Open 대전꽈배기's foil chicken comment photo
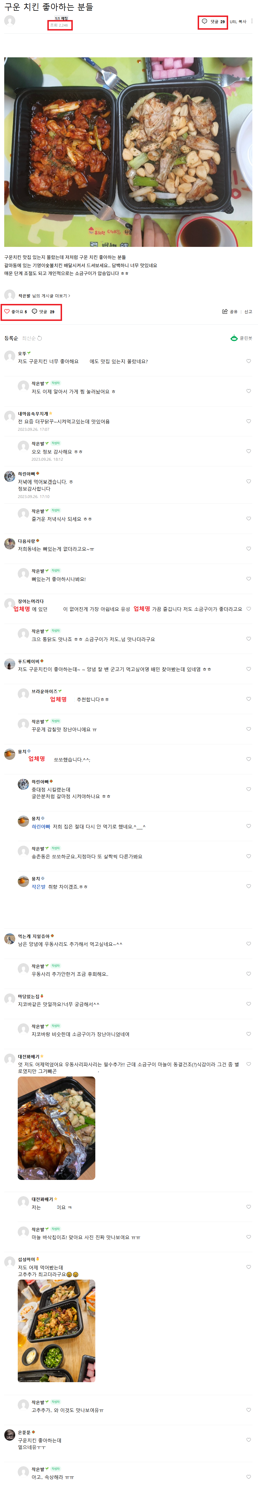Image resolution: width=258 pixels, height=1494 pixels. 56,1127
